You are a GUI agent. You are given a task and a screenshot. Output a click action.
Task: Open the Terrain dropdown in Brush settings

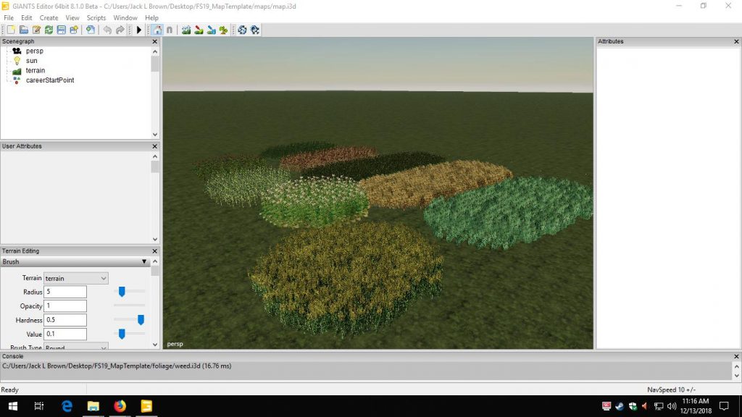(x=75, y=278)
